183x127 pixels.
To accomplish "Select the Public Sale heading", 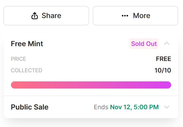I will coord(30,107).
